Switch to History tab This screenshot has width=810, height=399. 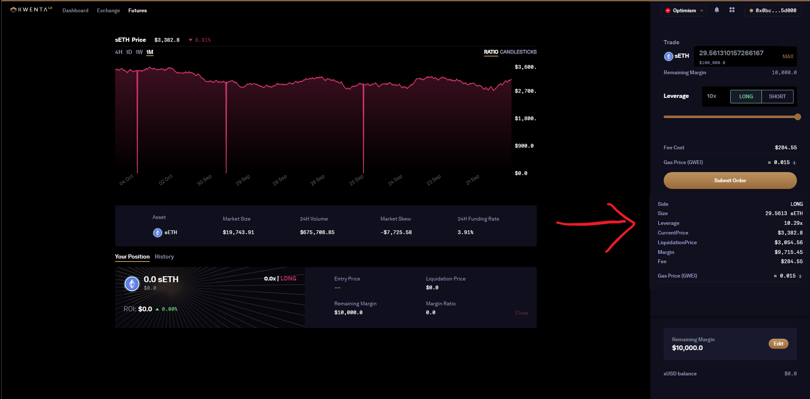click(x=164, y=256)
